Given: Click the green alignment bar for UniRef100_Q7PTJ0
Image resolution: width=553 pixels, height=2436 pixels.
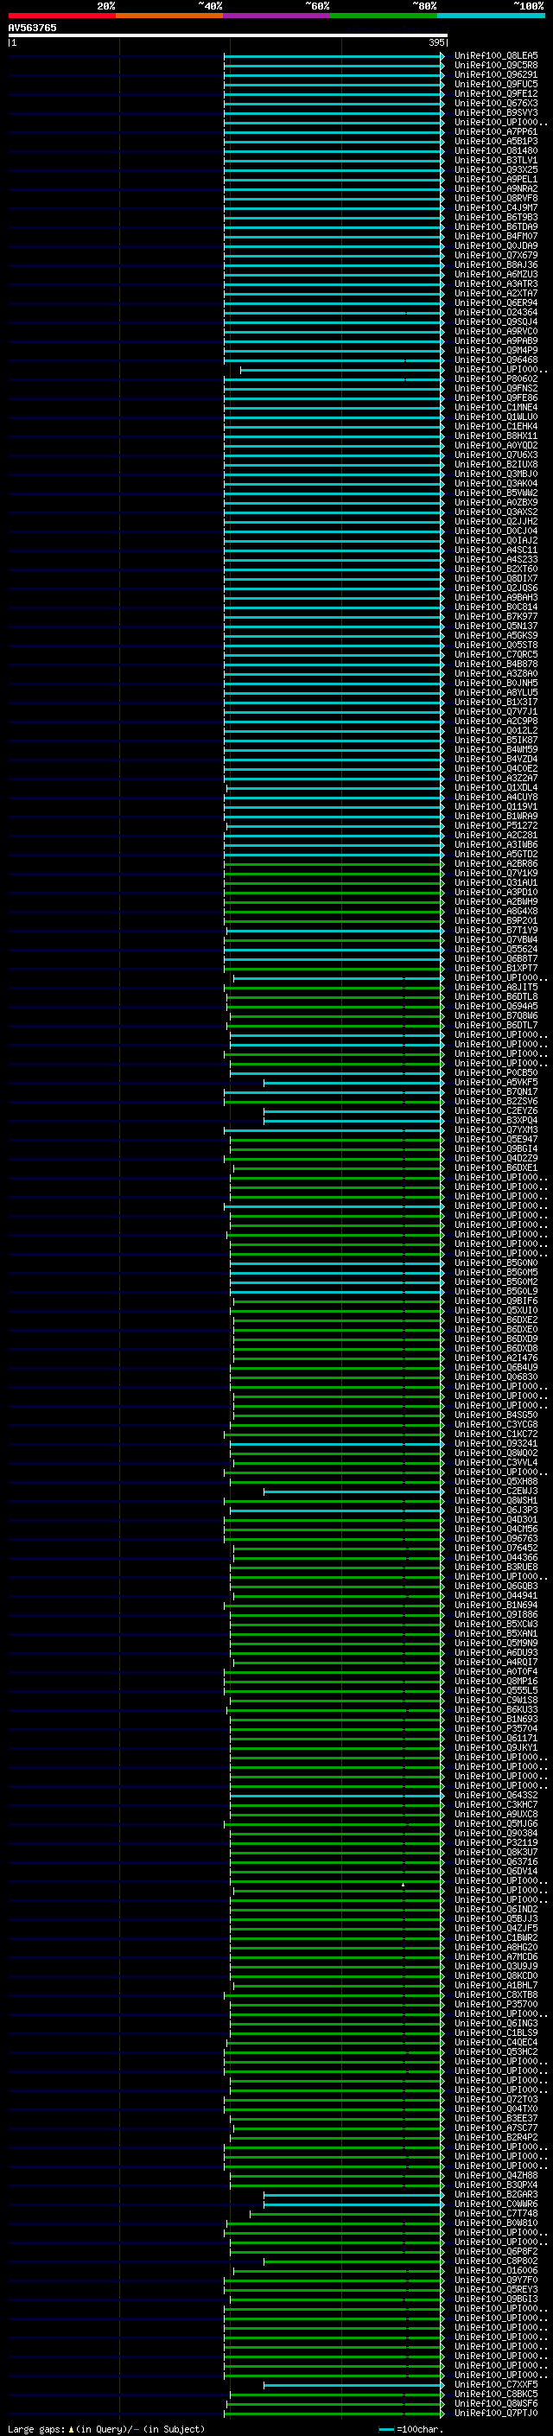Looking at the screenshot, I should pos(334,2413).
